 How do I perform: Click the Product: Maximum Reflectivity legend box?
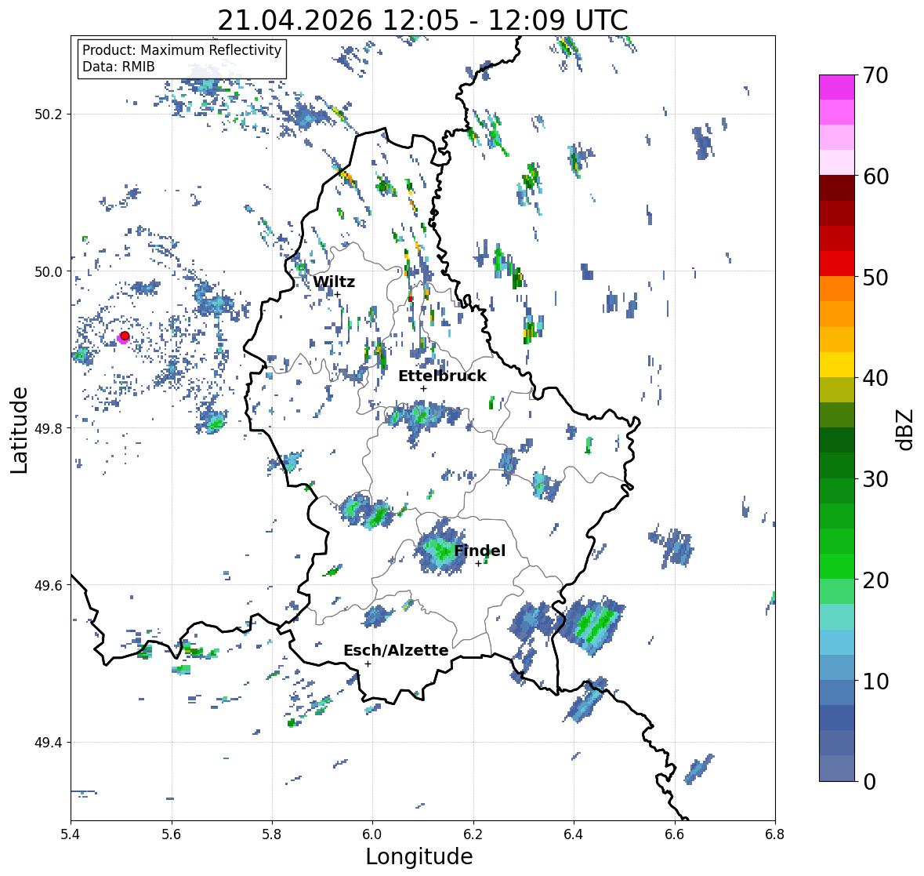point(182,58)
